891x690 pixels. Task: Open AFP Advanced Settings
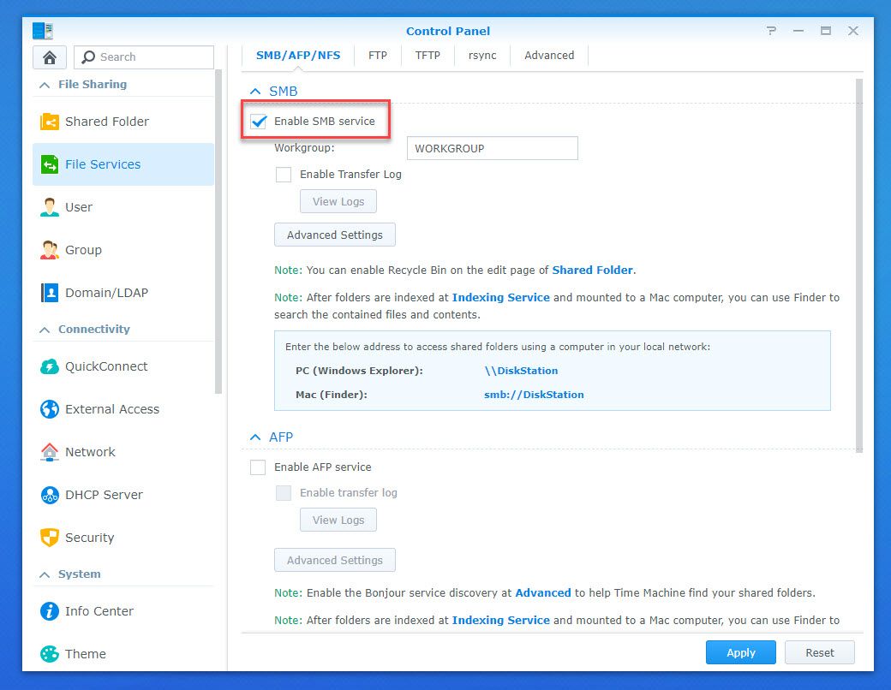click(335, 561)
